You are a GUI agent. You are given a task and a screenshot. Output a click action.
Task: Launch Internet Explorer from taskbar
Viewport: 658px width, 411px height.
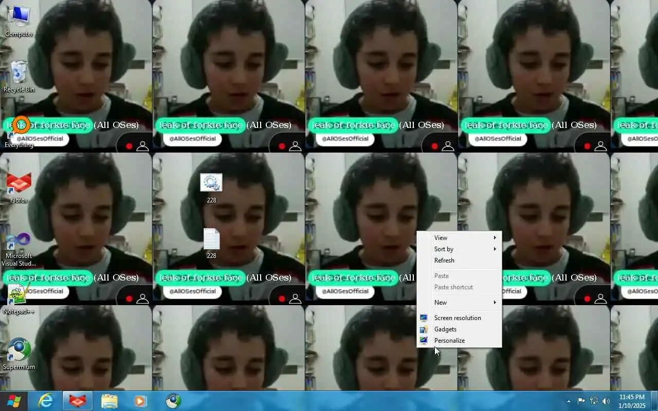[46, 401]
